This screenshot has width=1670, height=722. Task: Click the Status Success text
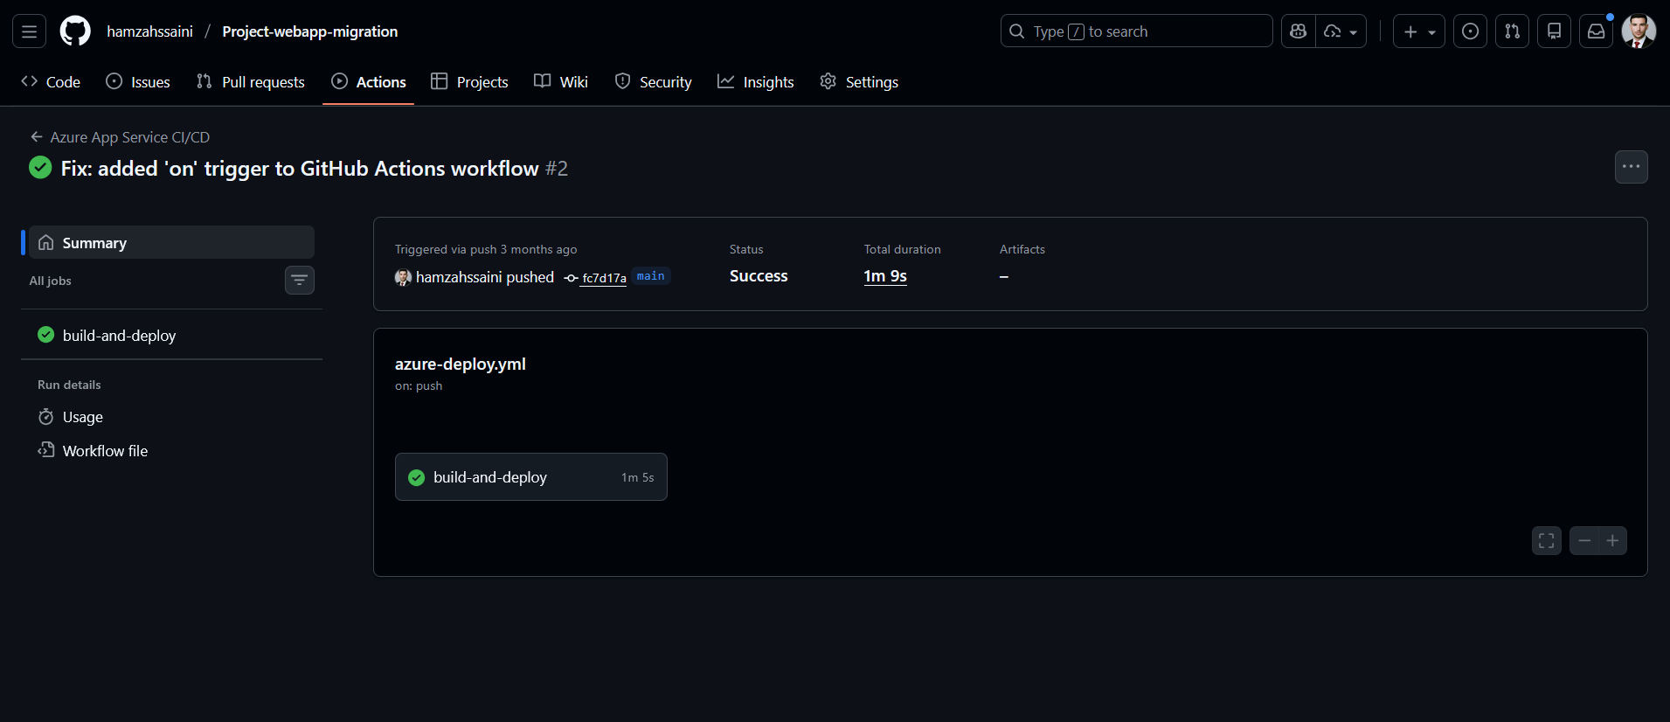tap(759, 276)
